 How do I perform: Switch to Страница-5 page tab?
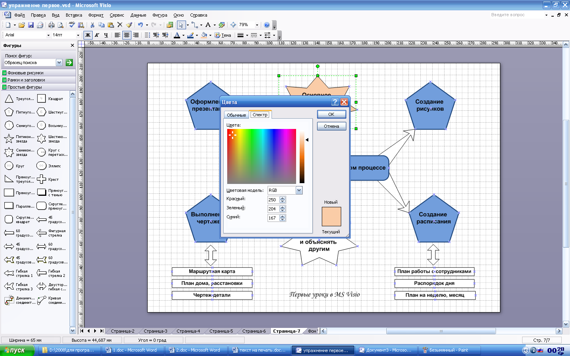point(221,331)
